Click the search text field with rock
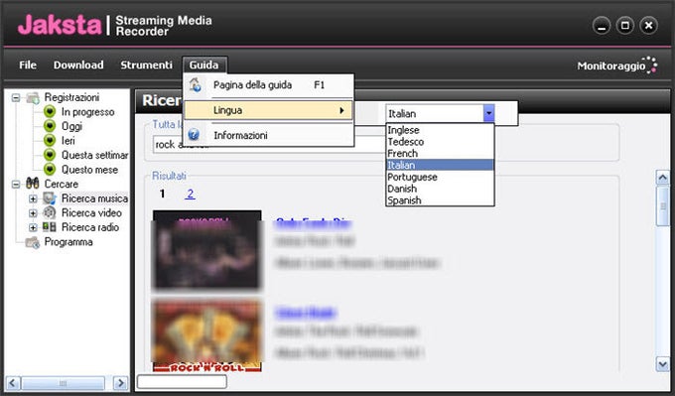The width and height of the screenshot is (675, 396). [x=268, y=144]
